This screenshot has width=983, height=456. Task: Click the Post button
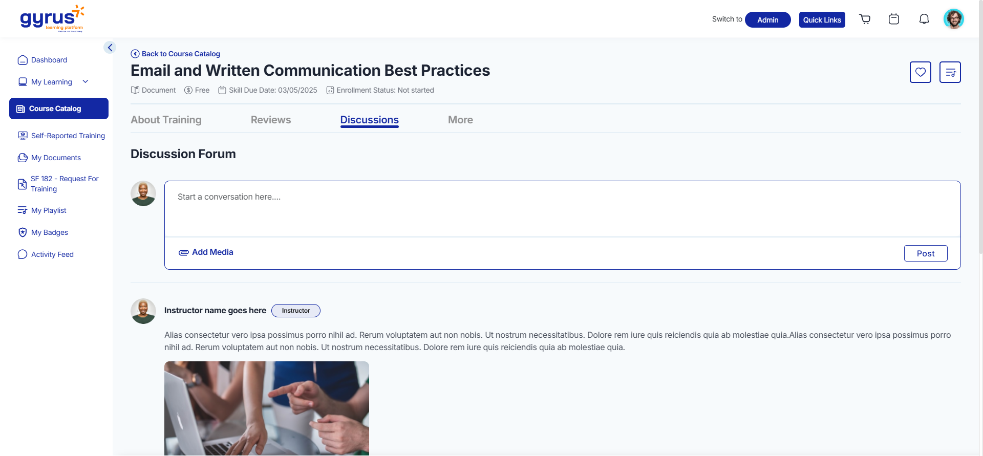[x=925, y=253]
